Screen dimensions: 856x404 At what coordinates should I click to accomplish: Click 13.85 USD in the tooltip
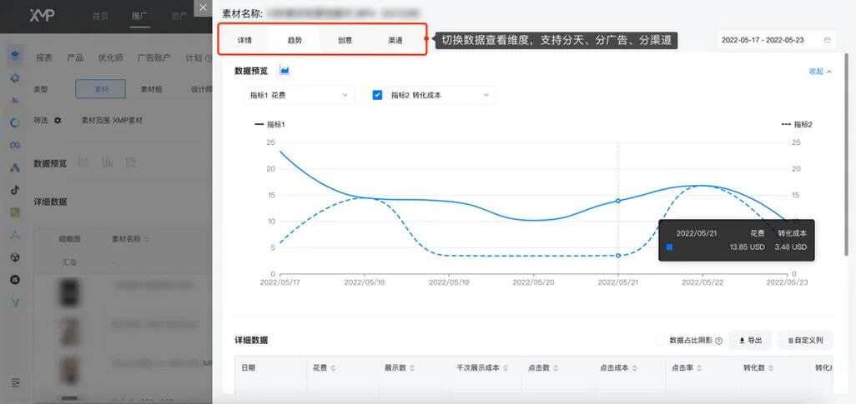(x=748, y=247)
